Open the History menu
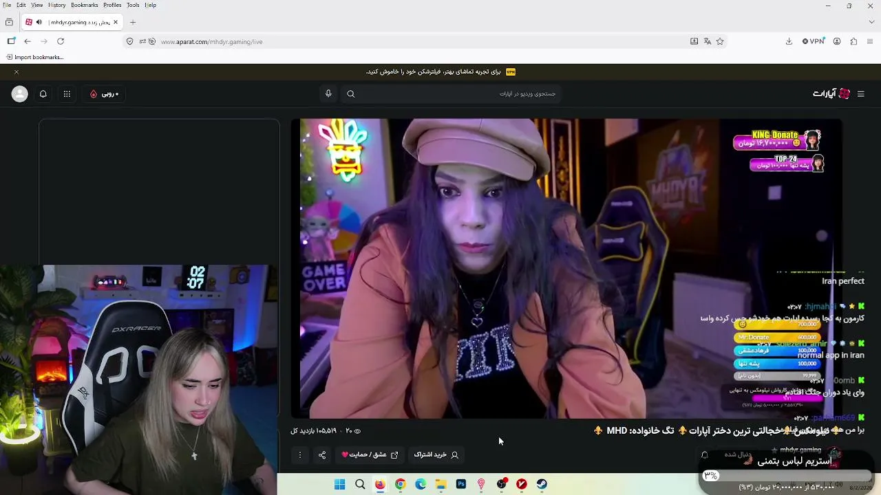The width and height of the screenshot is (881, 495). tap(57, 5)
